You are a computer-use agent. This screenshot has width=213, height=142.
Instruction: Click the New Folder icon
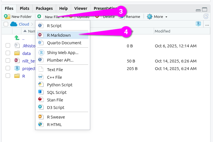[7, 17]
